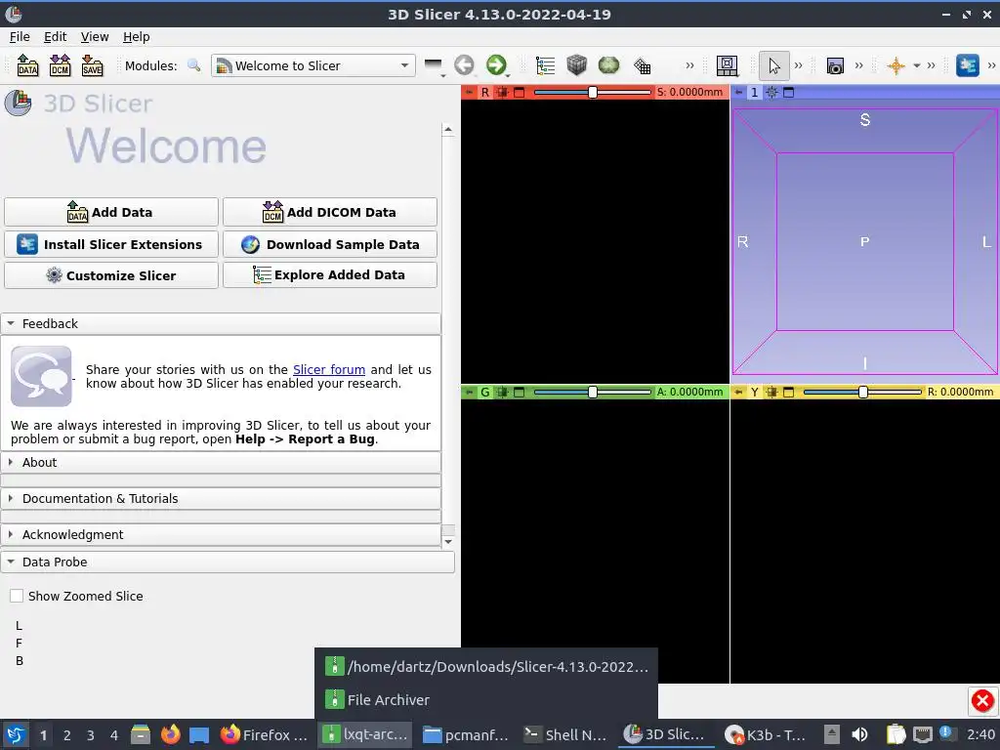The height and width of the screenshot is (750, 1000).
Task: Click the Red slice offset slider
Action: tap(593, 93)
